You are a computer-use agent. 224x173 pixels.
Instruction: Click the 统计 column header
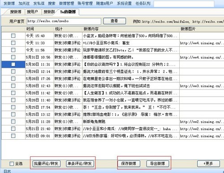coord(68,29)
